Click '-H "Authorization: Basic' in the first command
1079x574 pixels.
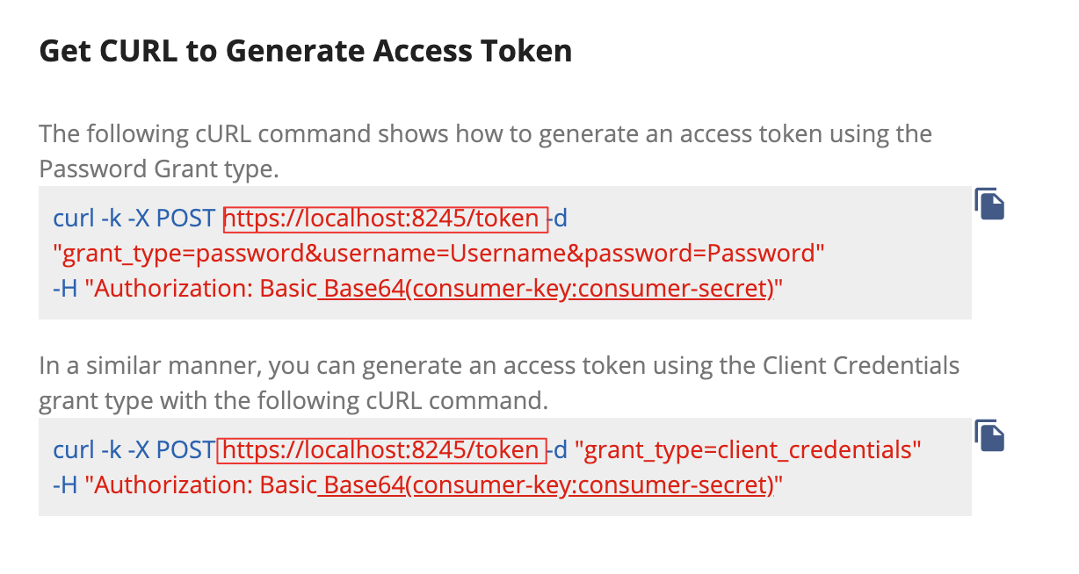pyautogui.click(x=185, y=288)
